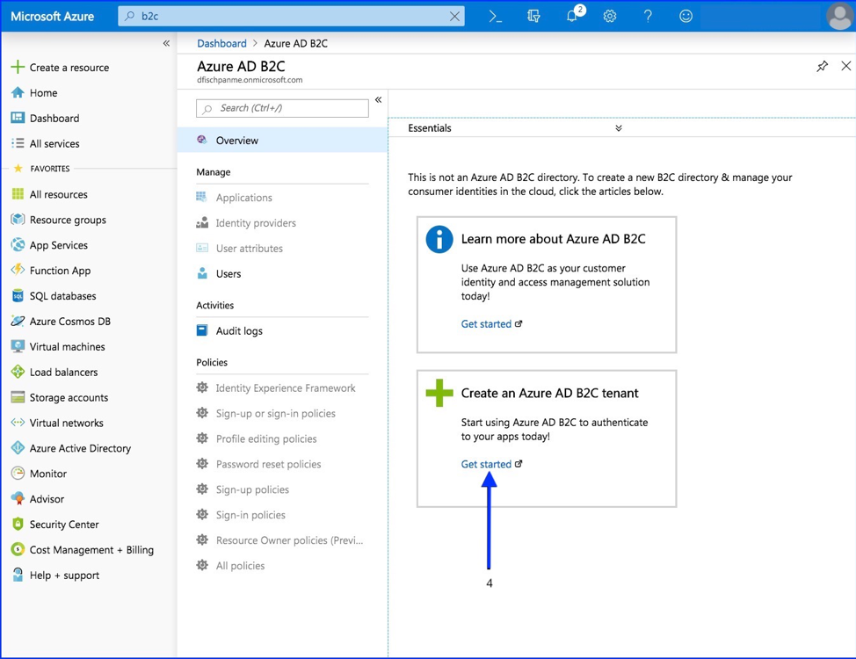Click the All services list icon
The width and height of the screenshot is (856, 659).
coord(18,143)
